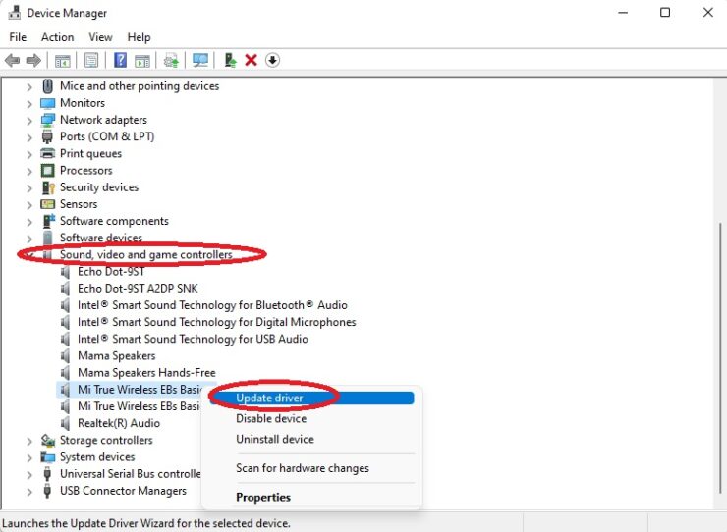
Task: Select Intel Smart Sound Technology for Digital Microphones
Action: pos(216,322)
